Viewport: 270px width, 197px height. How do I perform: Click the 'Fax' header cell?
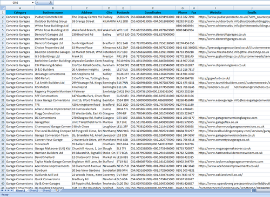click(194, 12)
